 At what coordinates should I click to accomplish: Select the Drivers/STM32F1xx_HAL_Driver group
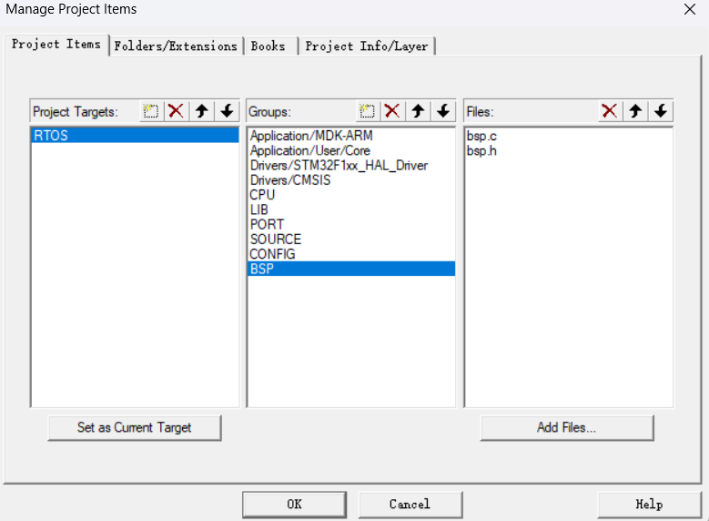pos(351,166)
